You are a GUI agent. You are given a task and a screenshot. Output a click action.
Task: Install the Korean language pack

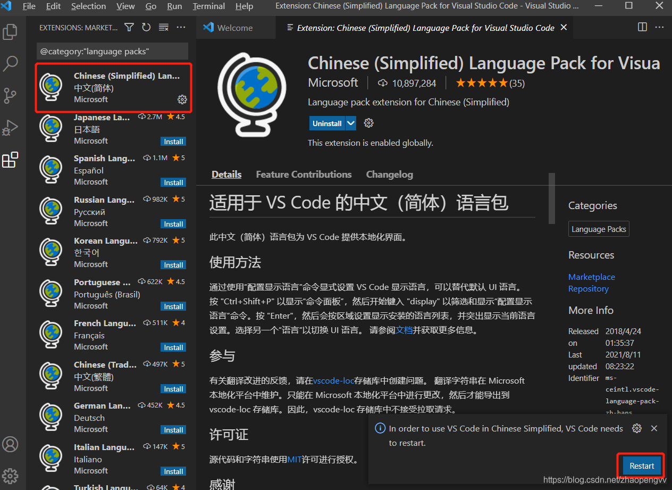[173, 265]
